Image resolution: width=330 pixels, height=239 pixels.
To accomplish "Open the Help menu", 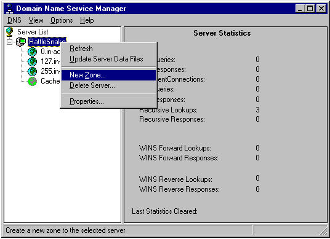I will point(87,20).
